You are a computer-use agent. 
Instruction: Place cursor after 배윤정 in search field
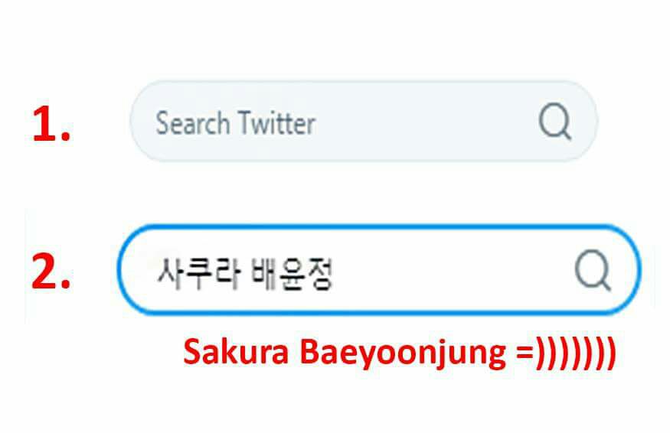(335, 273)
